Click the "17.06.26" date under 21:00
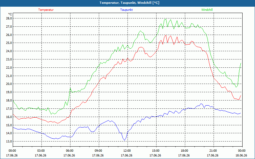The image size is (255, 159). click(x=213, y=156)
